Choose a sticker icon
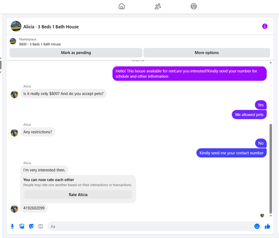 [31, 226]
